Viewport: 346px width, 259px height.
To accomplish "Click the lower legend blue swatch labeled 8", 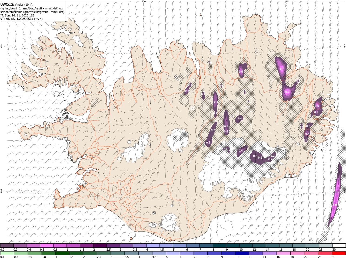I will (214, 253).
